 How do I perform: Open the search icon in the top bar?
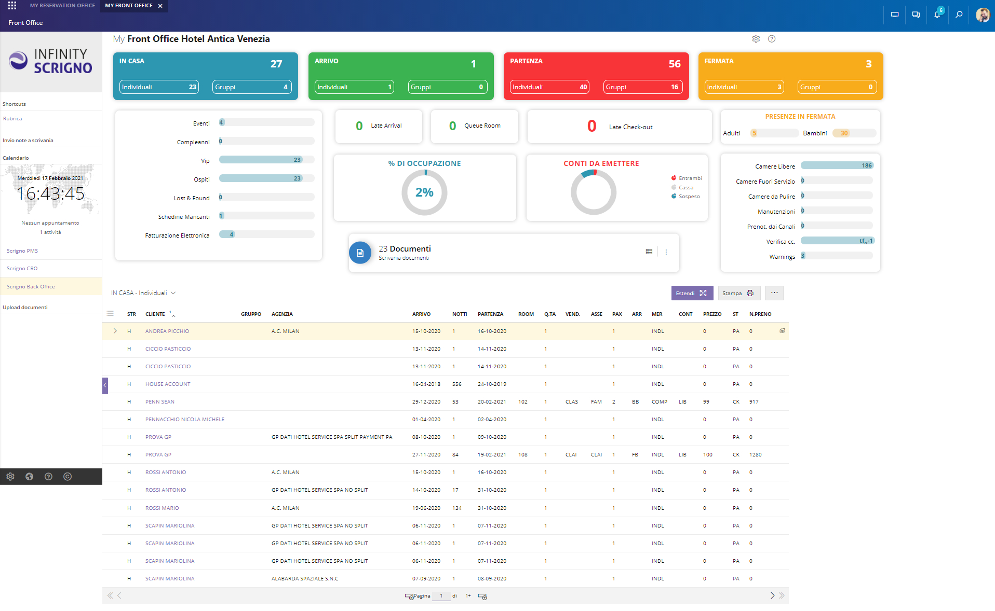tap(959, 15)
